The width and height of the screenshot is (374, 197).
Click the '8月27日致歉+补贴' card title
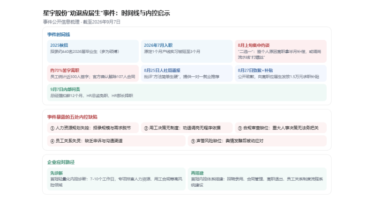coord(255,71)
